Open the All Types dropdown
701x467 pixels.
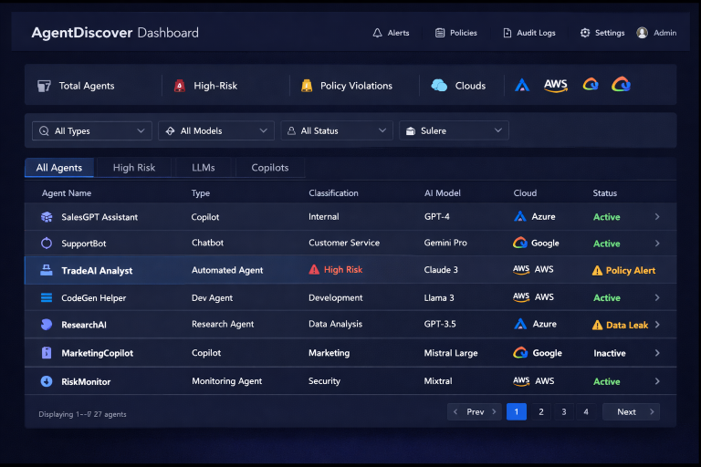[91, 131]
